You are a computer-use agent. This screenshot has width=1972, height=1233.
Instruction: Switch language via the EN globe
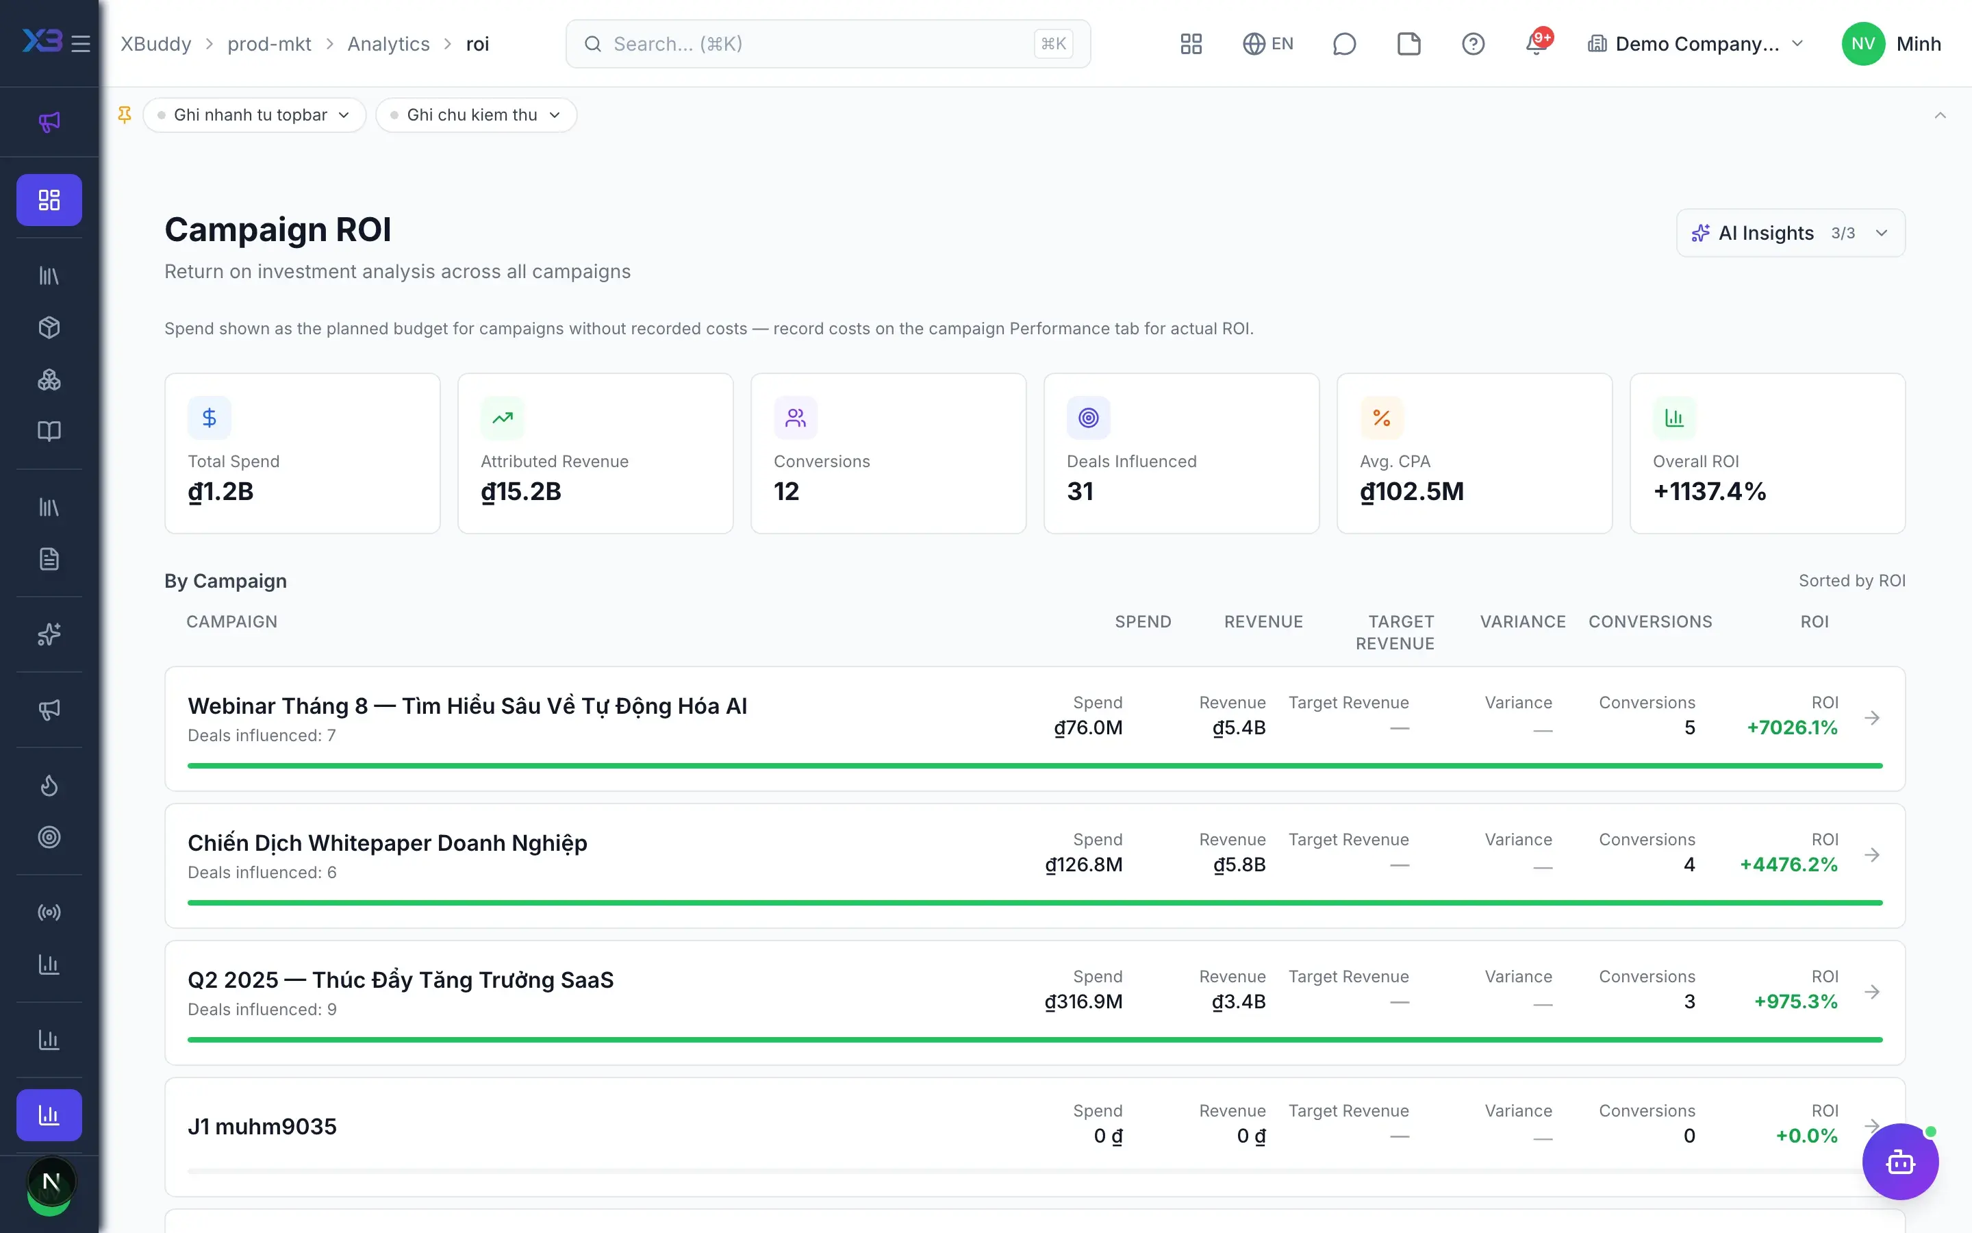(x=1267, y=44)
